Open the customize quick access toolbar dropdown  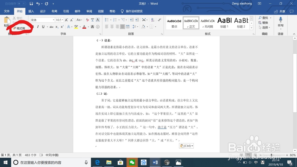pyautogui.click(x=53, y=4)
